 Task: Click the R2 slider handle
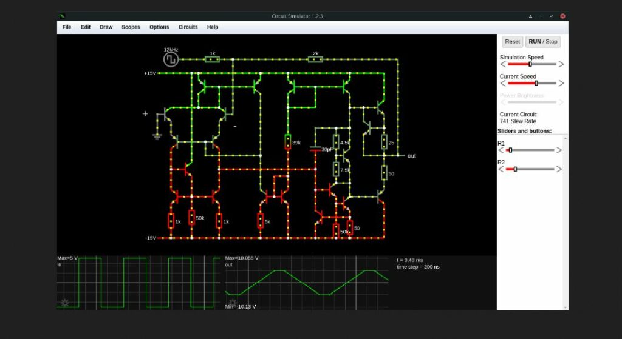[515, 169]
